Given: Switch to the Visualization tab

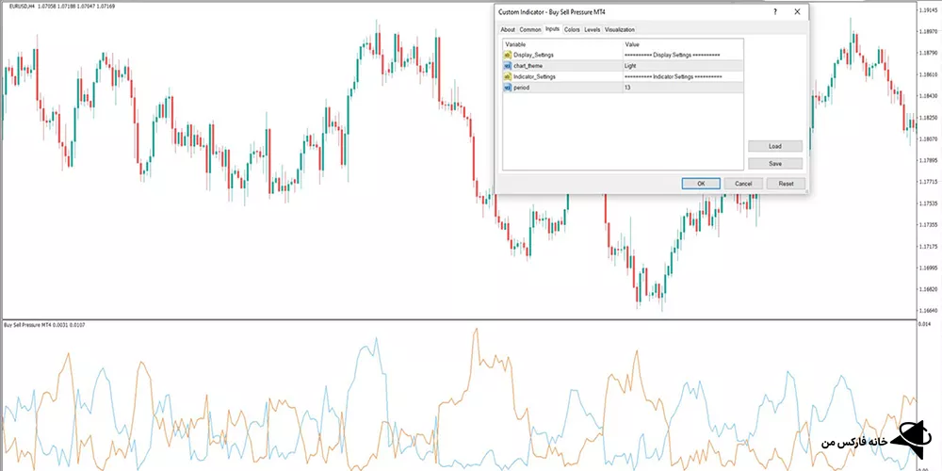Looking at the screenshot, I should [620, 29].
